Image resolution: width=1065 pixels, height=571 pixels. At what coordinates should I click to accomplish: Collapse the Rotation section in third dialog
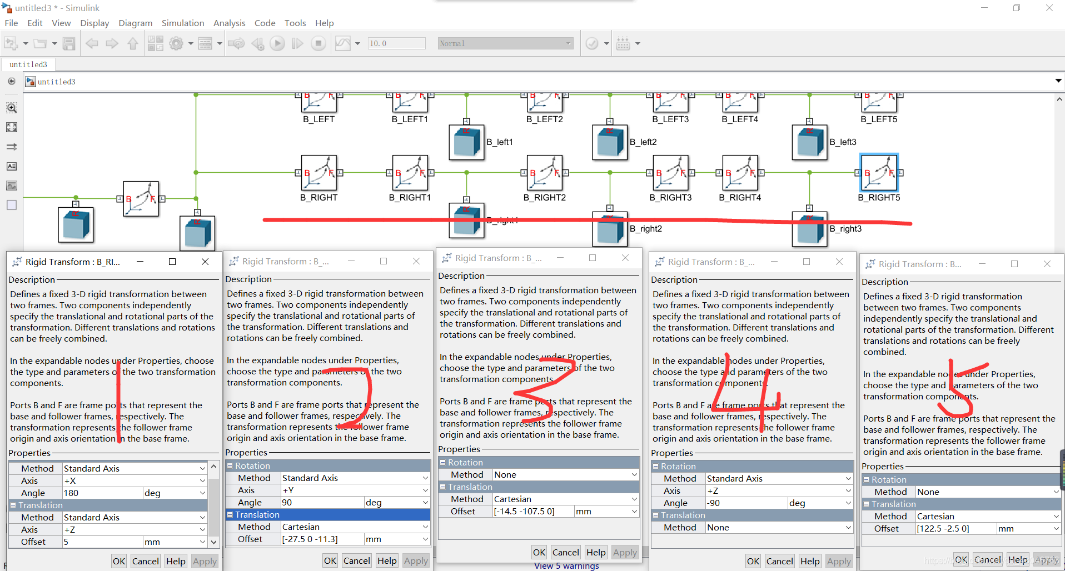[442, 462]
